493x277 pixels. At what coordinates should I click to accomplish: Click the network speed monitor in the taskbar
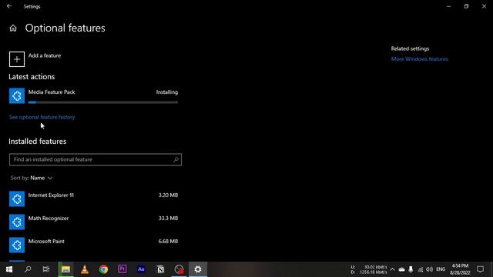click(369, 269)
